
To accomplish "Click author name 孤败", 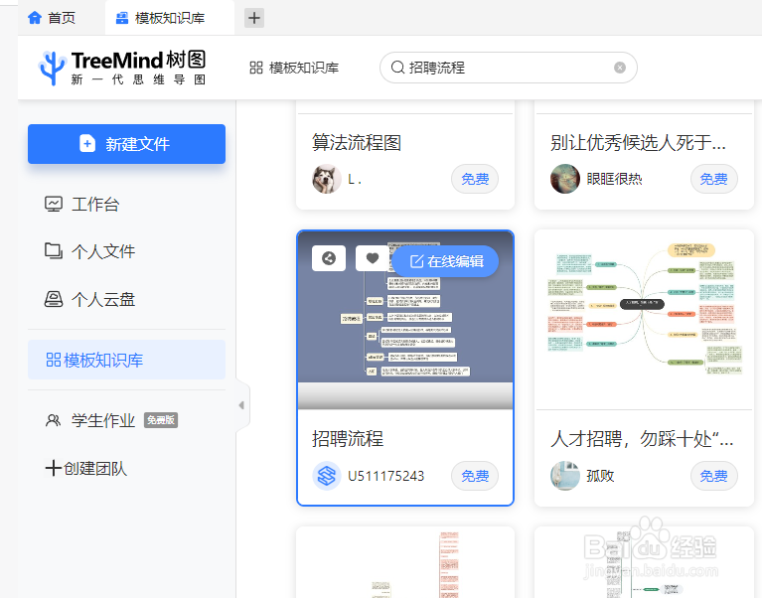I will [x=601, y=476].
